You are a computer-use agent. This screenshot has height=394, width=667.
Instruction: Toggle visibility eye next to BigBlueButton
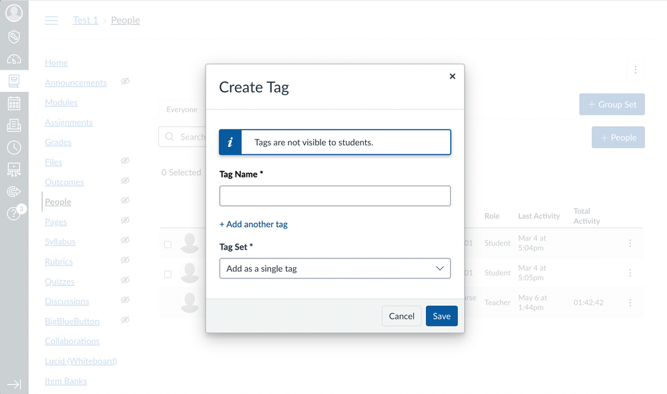125,320
